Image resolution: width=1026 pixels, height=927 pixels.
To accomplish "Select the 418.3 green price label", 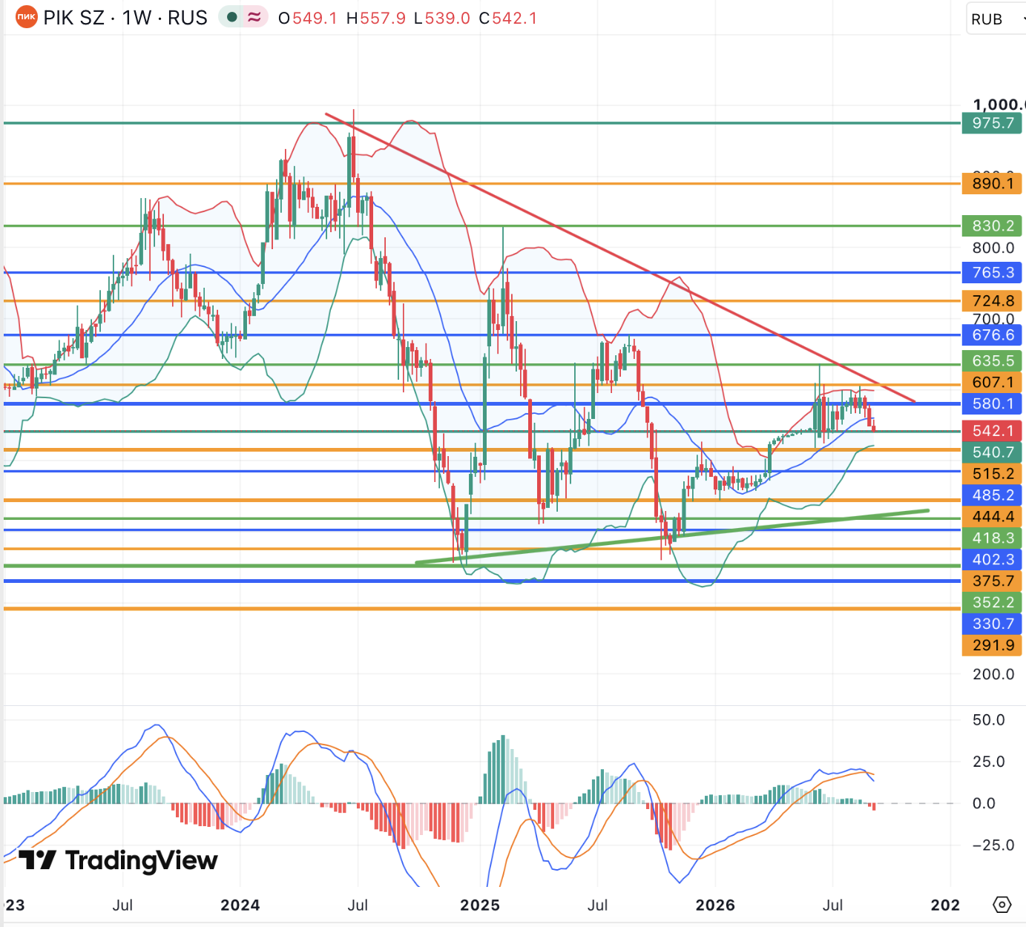I will coord(992,538).
